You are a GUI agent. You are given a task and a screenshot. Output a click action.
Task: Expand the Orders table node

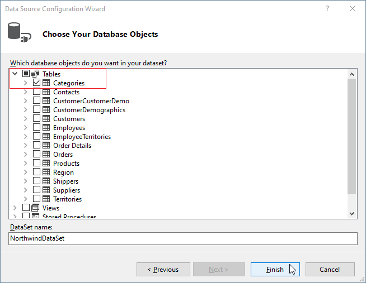[25, 154]
